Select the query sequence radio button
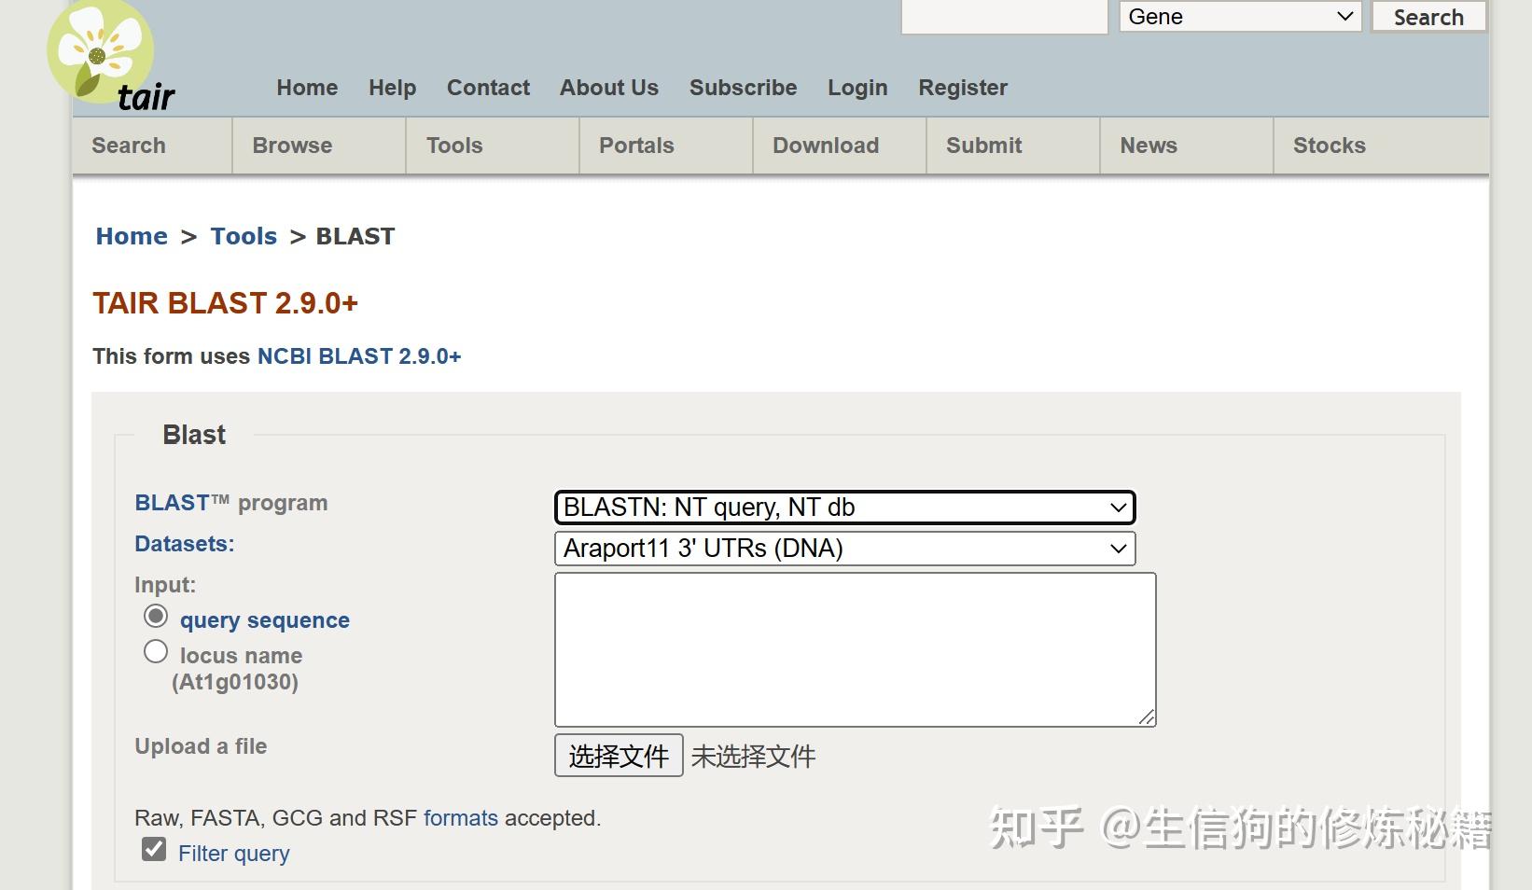 point(156,617)
